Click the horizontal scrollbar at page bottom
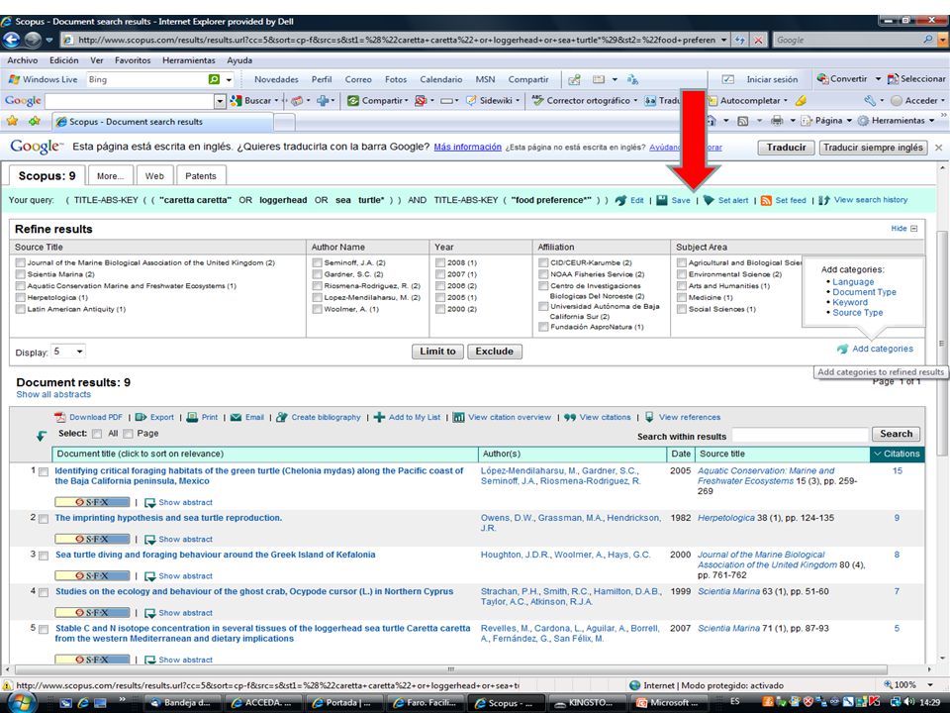Image resolution: width=950 pixels, height=713 pixels. pos(451,670)
